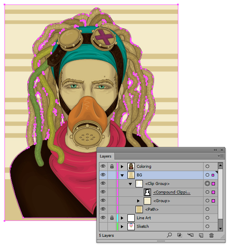
Task: Click target circle of Line Art layer
Action: (x=207, y=218)
